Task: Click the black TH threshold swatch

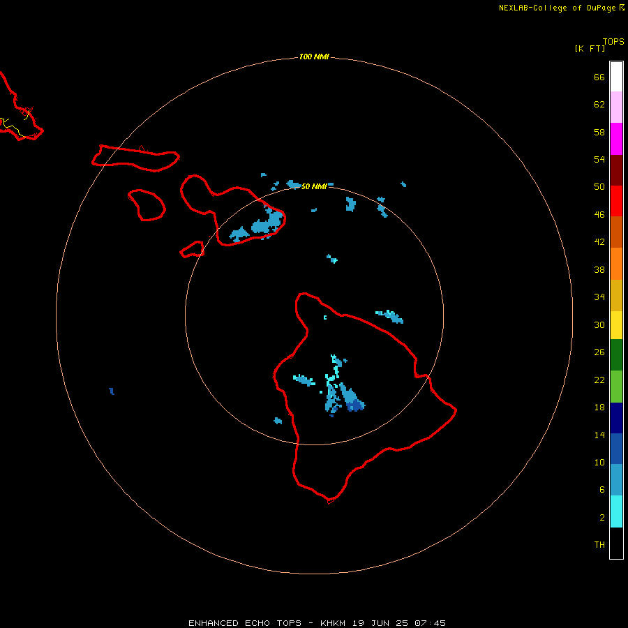Action: (616, 543)
